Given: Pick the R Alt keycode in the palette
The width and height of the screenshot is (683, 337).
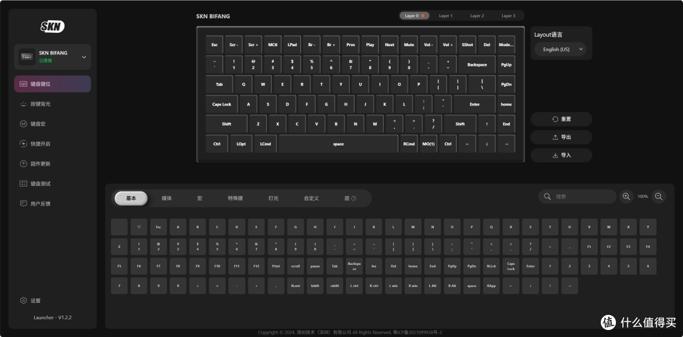Looking at the screenshot, I should pos(452,286).
